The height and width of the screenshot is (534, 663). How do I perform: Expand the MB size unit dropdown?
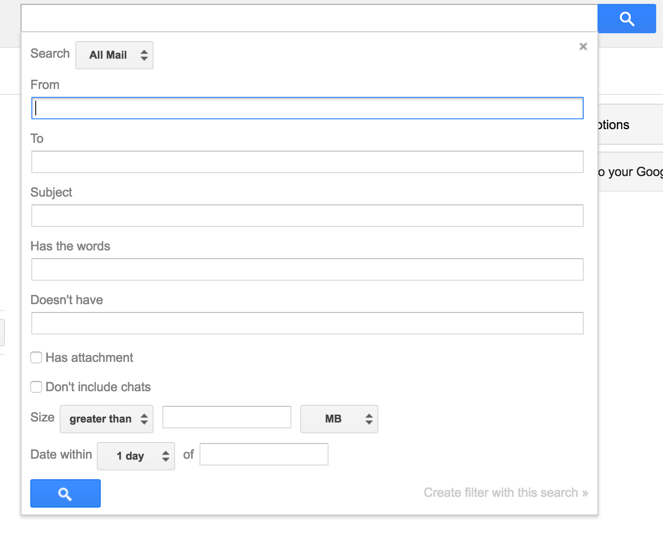point(339,419)
